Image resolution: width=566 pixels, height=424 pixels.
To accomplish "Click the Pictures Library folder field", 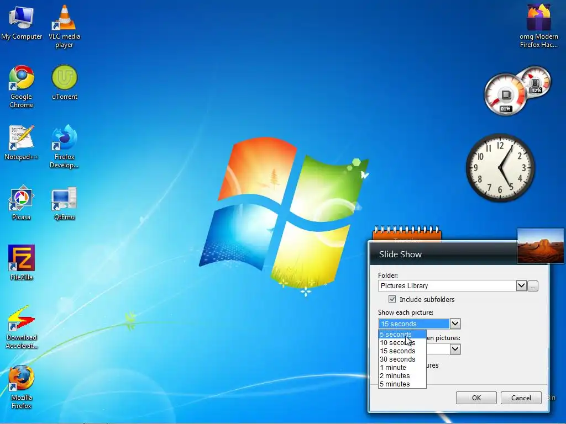I will coord(447,286).
